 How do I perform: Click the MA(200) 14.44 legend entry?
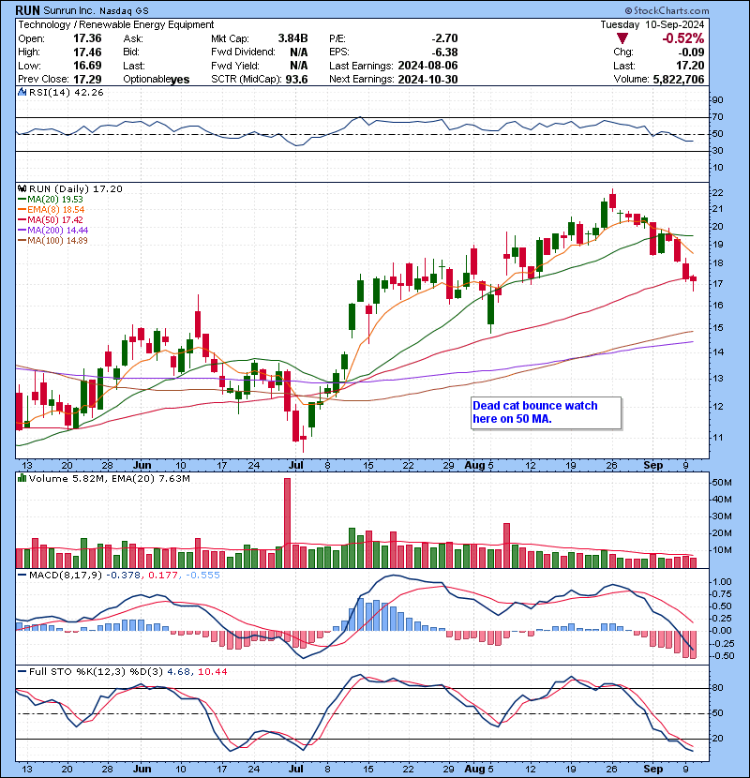coord(53,231)
